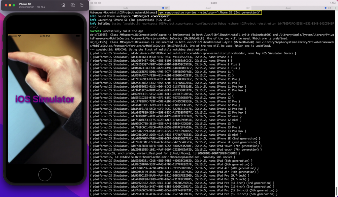Click the Wi-Fi icon in simulator status bar

point(19,36)
